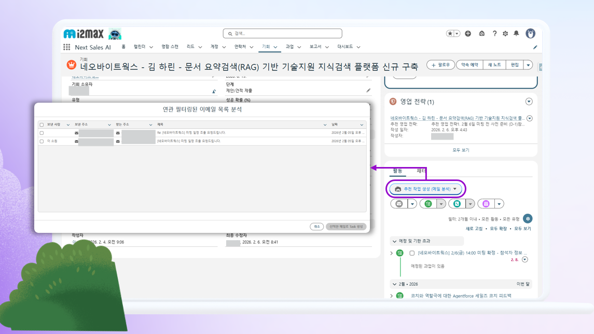This screenshot has height=334, width=594.
Task: Open the email action dropdown arrow
Action: pos(412,204)
